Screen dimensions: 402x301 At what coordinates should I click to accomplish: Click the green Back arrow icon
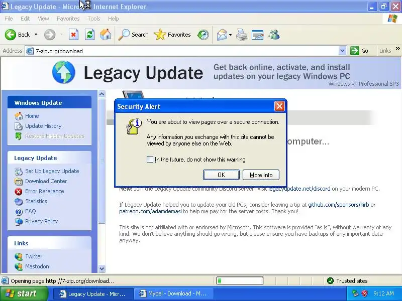[x=10, y=35]
